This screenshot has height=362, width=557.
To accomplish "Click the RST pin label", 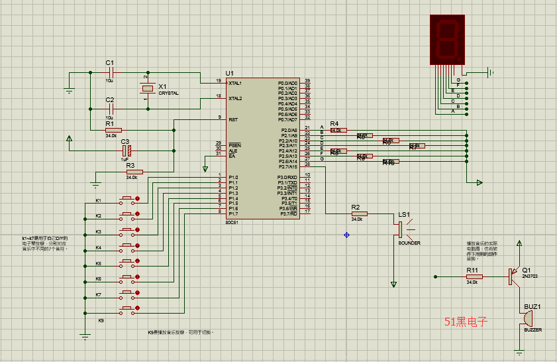I will click(233, 120).
